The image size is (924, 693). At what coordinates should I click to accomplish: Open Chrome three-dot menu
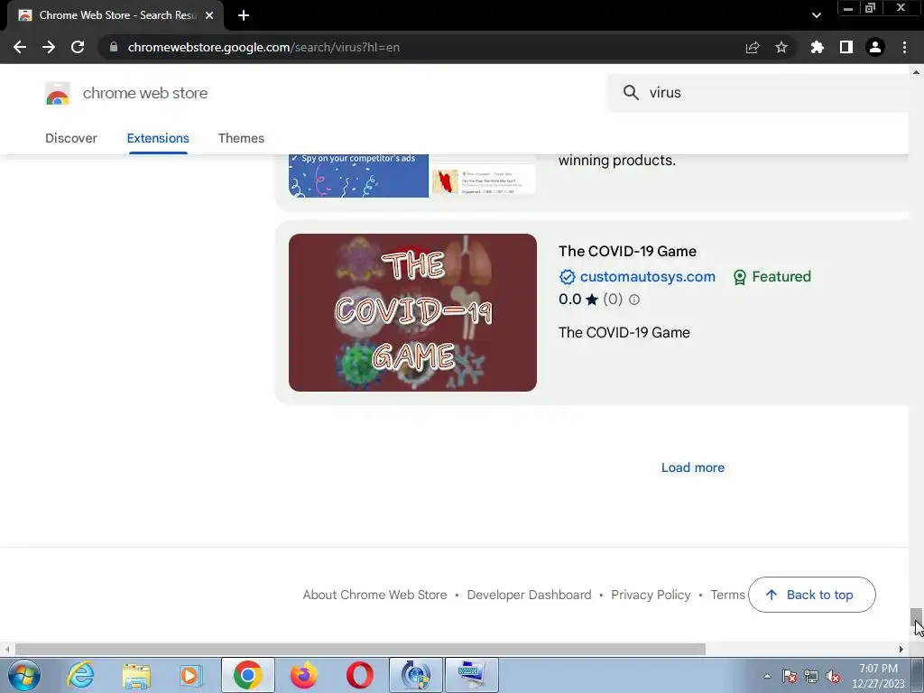(x=904, y=47)
